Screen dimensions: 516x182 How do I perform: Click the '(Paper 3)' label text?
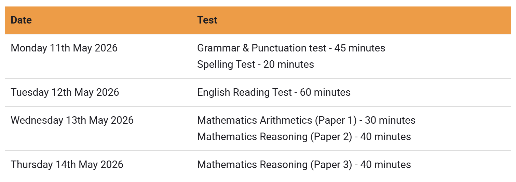pos(331,165)
